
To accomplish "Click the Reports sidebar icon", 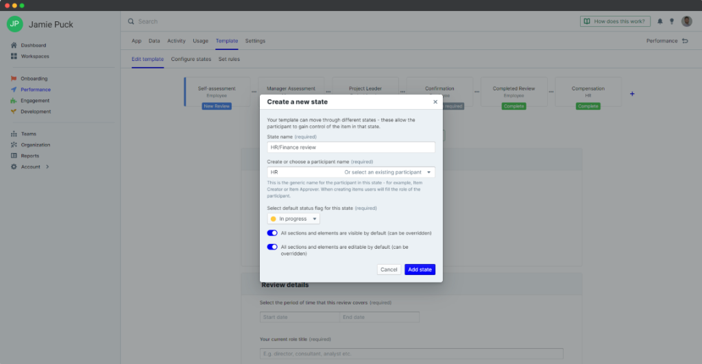I will point(14,156).
